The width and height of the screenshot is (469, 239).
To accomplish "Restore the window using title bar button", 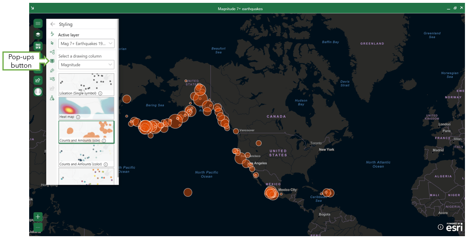I will tap(455, 8).
